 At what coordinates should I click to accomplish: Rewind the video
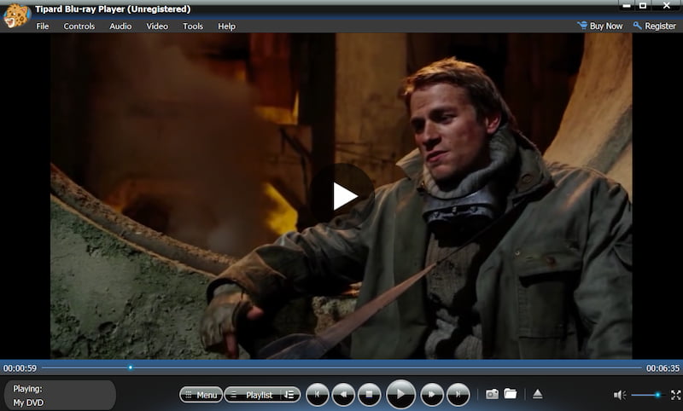343,395
